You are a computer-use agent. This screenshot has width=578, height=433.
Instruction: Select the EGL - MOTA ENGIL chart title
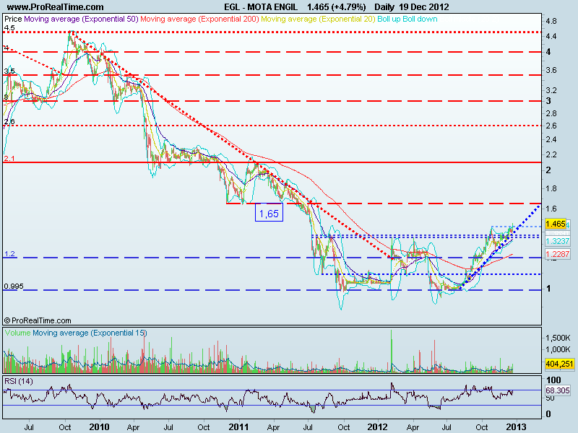pyautogui.click(x=261, y=7)
